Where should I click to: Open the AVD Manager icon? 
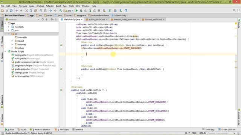[x=104, y=11]
